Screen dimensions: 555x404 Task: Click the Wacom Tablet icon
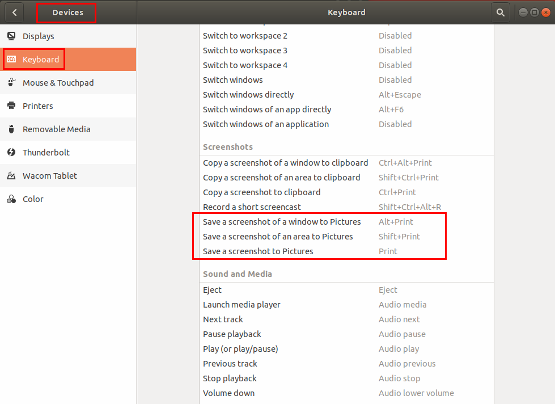[11, 175]
